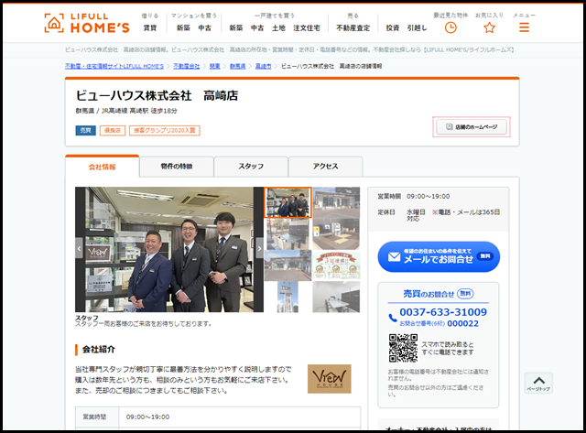Select the award medals thumbnail
Viewport: 586px width, 433px height.
(x=336, y=265)
